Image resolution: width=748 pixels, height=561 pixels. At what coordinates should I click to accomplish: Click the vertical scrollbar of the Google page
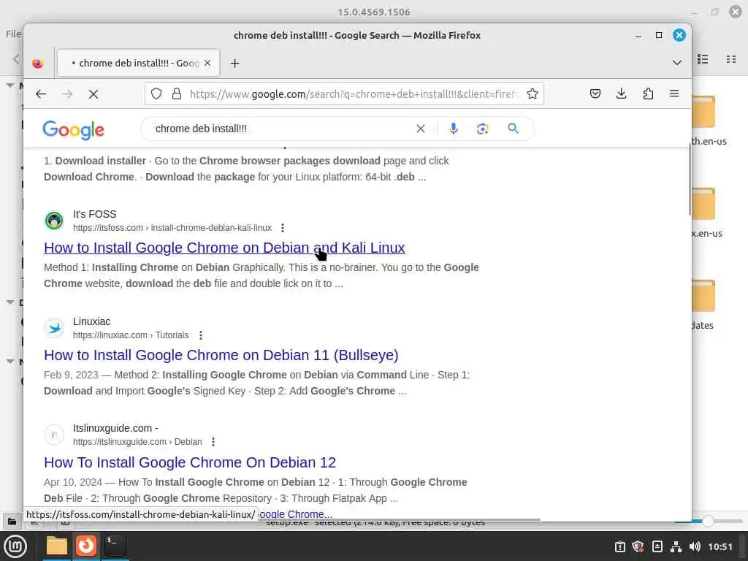pyautogui.click(x=690, y=180)
